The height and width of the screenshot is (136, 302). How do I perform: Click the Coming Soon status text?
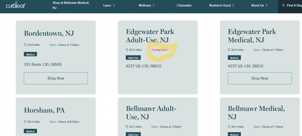coord(159,50)
